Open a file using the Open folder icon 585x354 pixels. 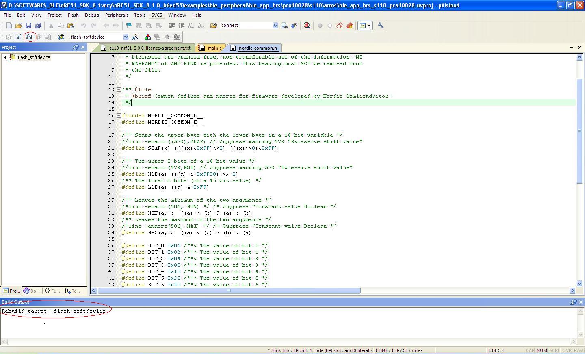coord(19,26)
